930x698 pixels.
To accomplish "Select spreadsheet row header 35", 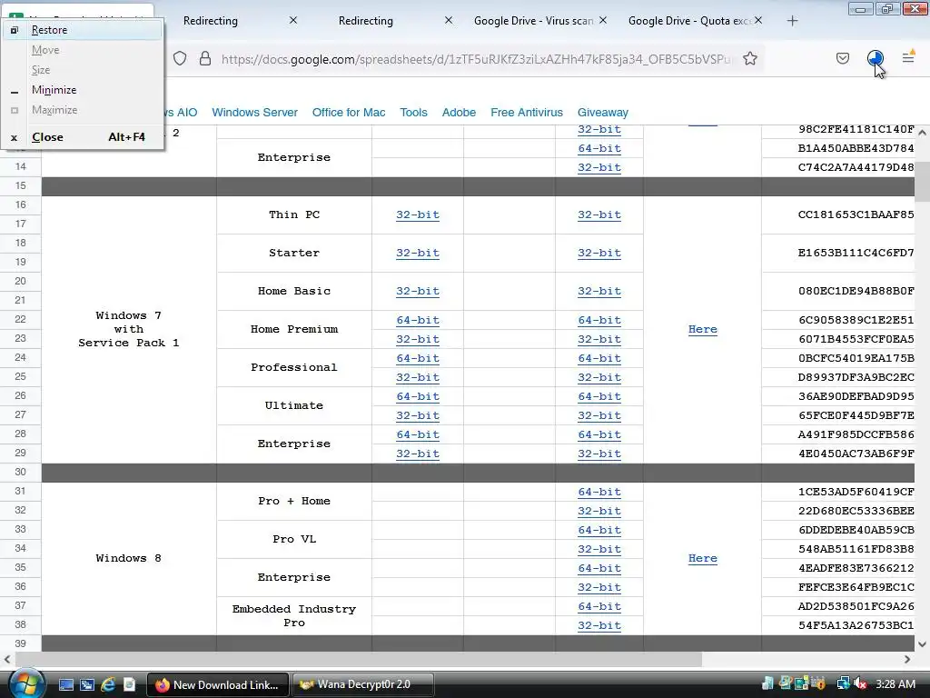I will tap(20, 567).
